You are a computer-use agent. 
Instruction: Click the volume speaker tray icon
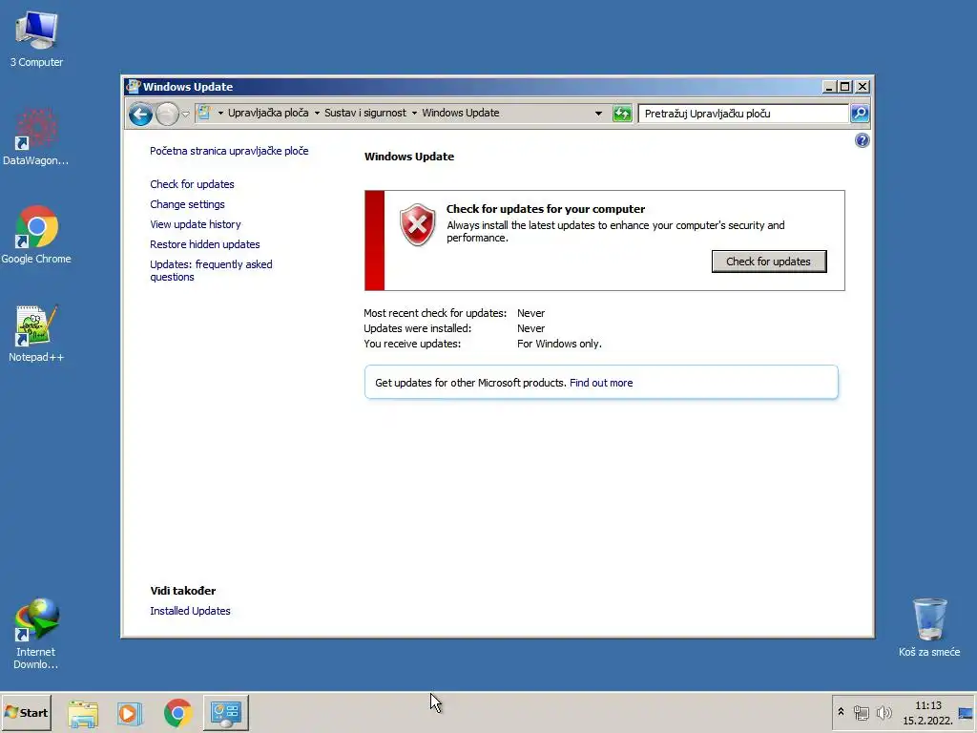883,712
